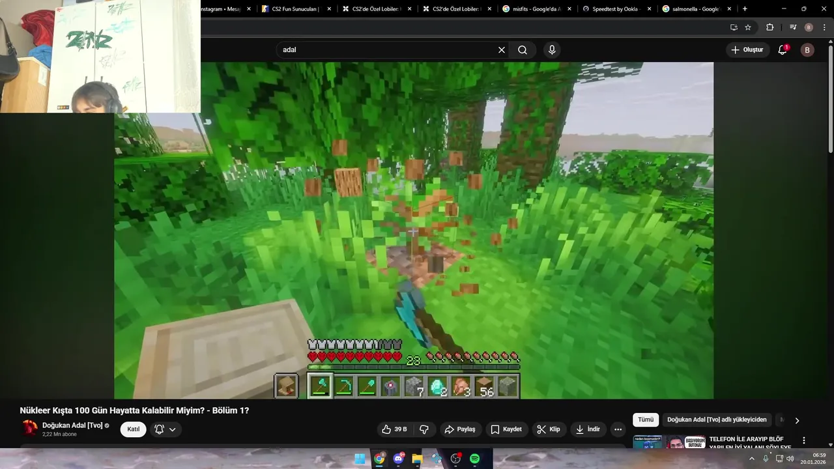The width and height of the screenshot is (834, 469).
Task: Show more filter chips with right arrow
Action: tap(797, 420)
